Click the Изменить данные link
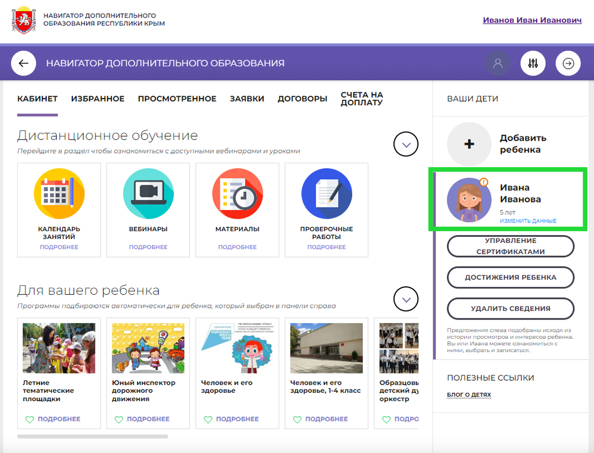 528,221
